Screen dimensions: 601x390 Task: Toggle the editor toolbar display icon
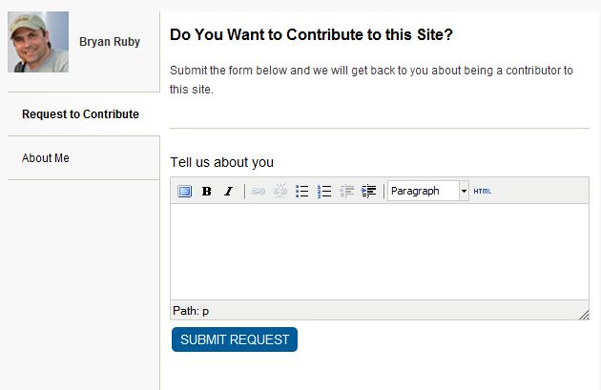click(x=185, y=192)
